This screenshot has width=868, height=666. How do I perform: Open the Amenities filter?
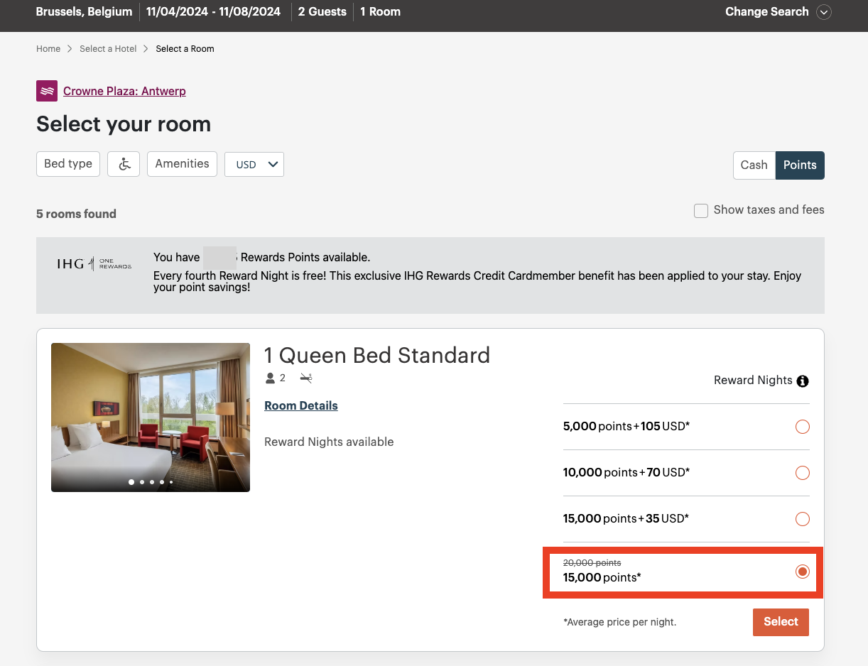coord(182,163)
